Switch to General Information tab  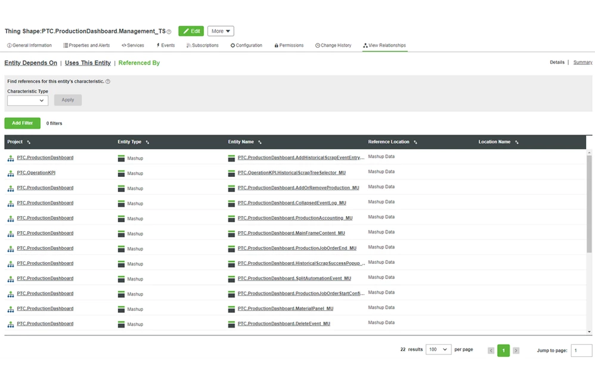pos(29,45)
